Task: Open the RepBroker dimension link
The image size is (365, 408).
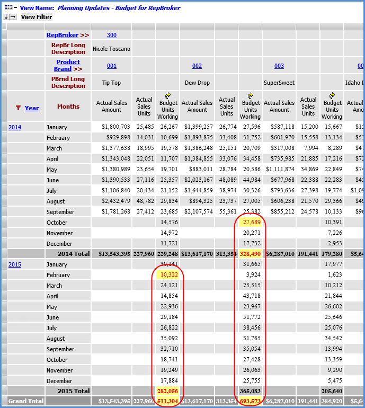Action: click(63, 35)
